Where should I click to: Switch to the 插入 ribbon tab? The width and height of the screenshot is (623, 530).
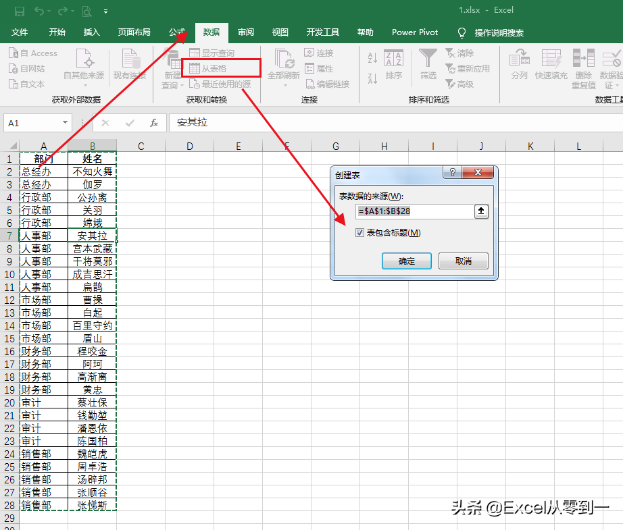pos(91,32)
